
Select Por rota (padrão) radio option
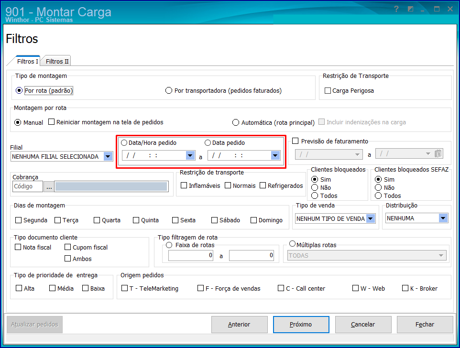(19, 91)
